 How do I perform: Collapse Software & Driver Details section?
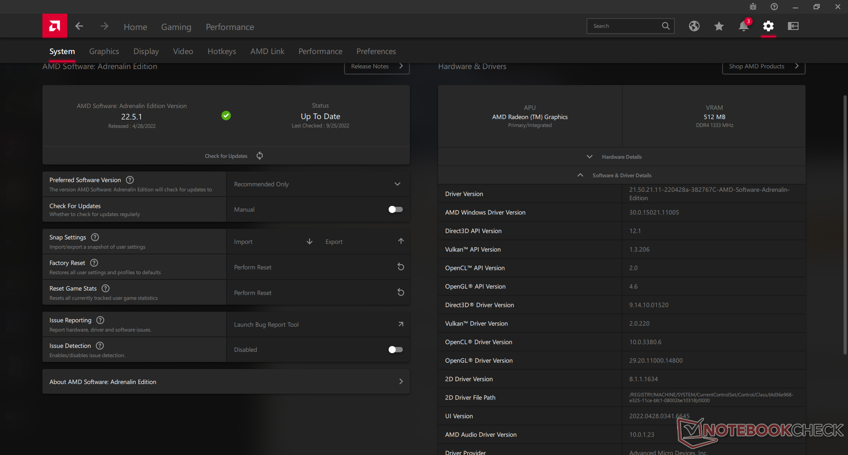[x=621, y=175]
